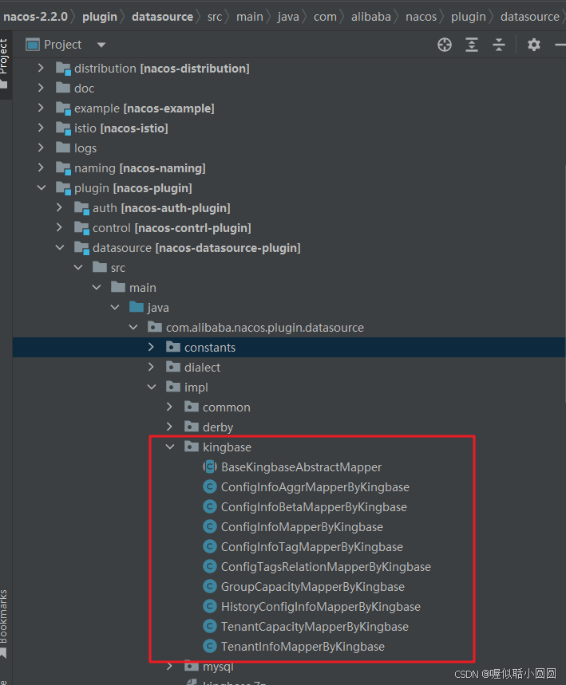This screenshot has height=685, width=566.
Task: Click the distribution module folder icon
Action: [63, 69]
